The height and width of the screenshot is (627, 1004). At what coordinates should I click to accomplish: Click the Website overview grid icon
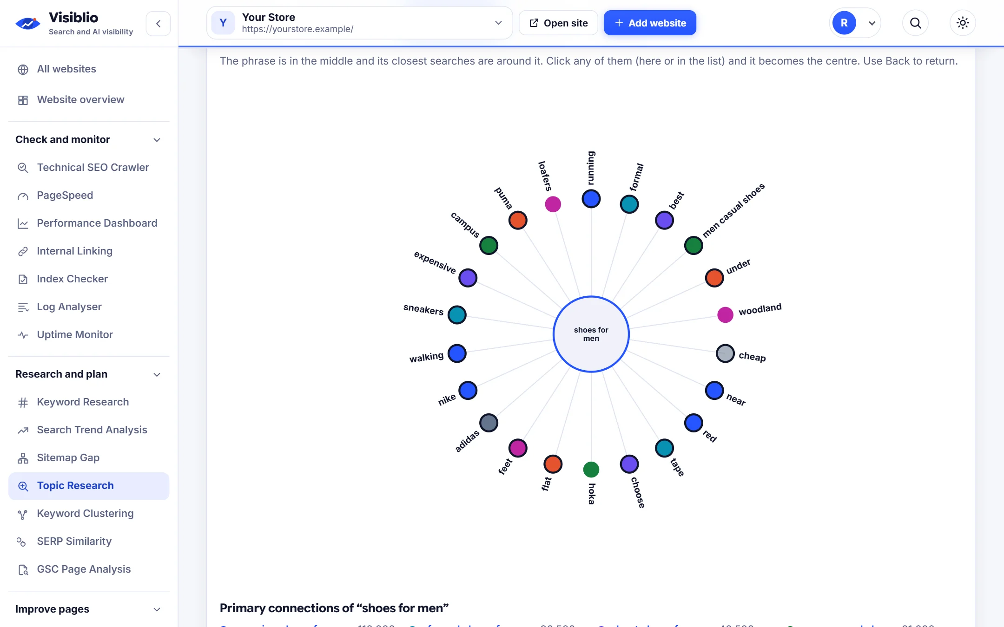[23, 100]
